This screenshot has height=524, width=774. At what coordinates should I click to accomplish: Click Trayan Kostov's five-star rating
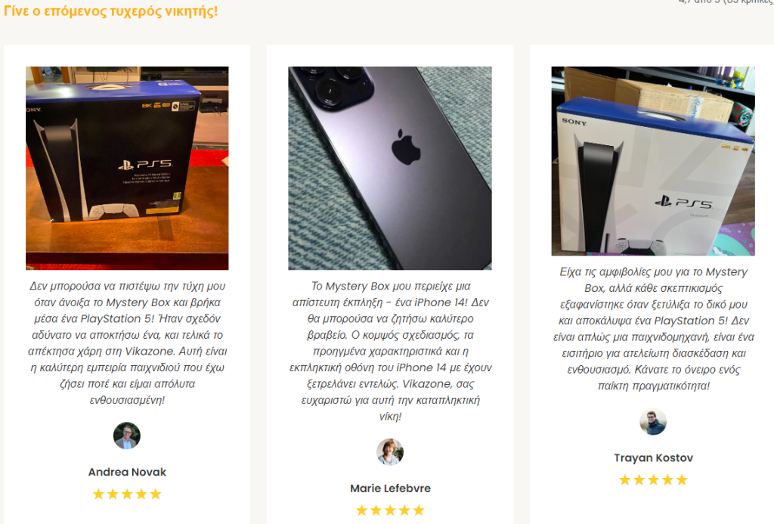tap(653, 479)
